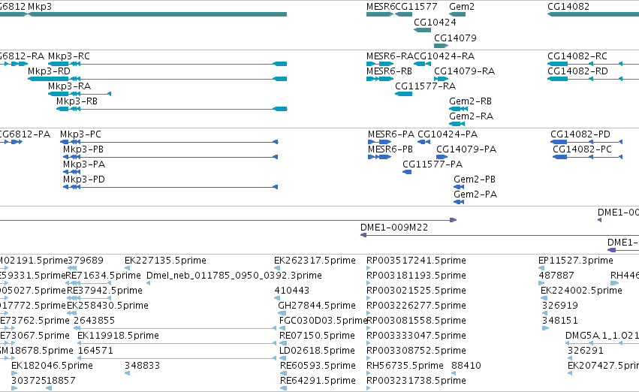Viewport: 639px width, 392px height.
Task: Select the RP003231738.5prime EST label
Action: (x=416, y=381)
